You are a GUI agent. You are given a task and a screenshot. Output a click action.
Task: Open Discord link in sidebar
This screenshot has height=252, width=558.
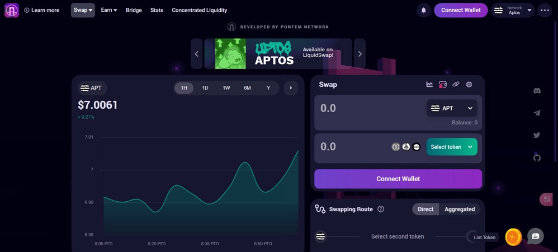[537, 91]
